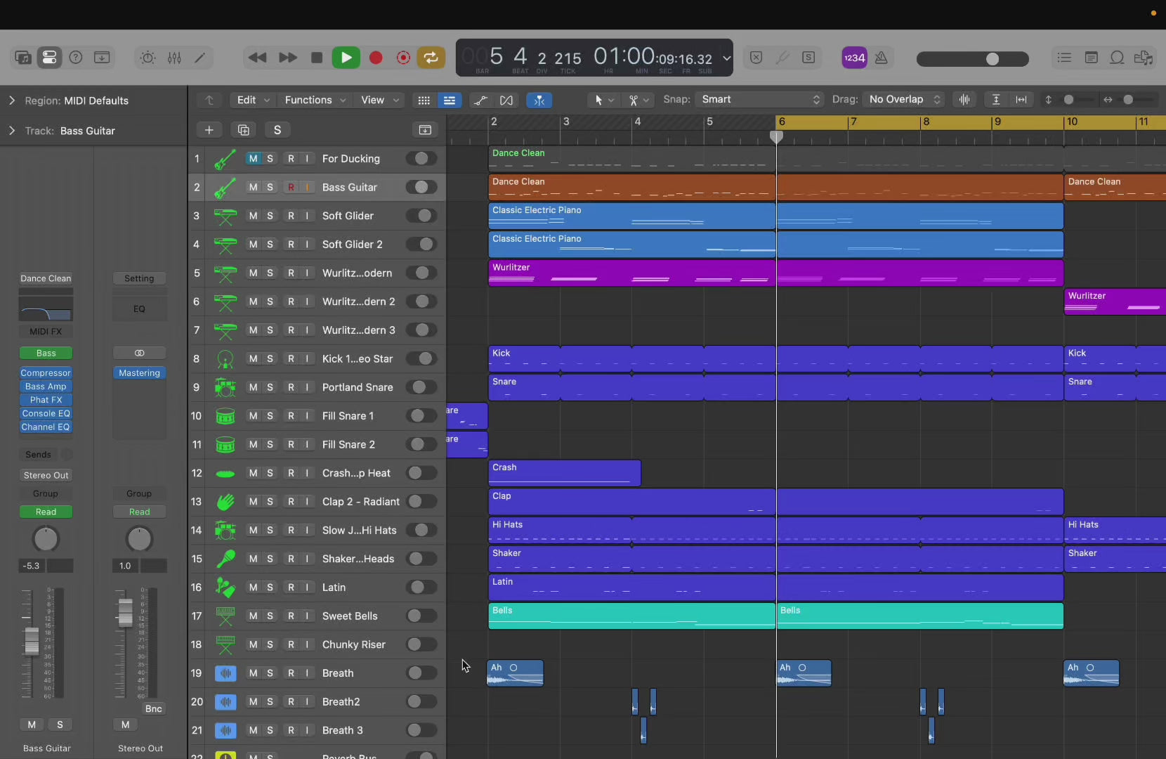Open the Drag No Overlap dropdown
The width and height of the screenshot is (1166, 759).
point(904,100)
